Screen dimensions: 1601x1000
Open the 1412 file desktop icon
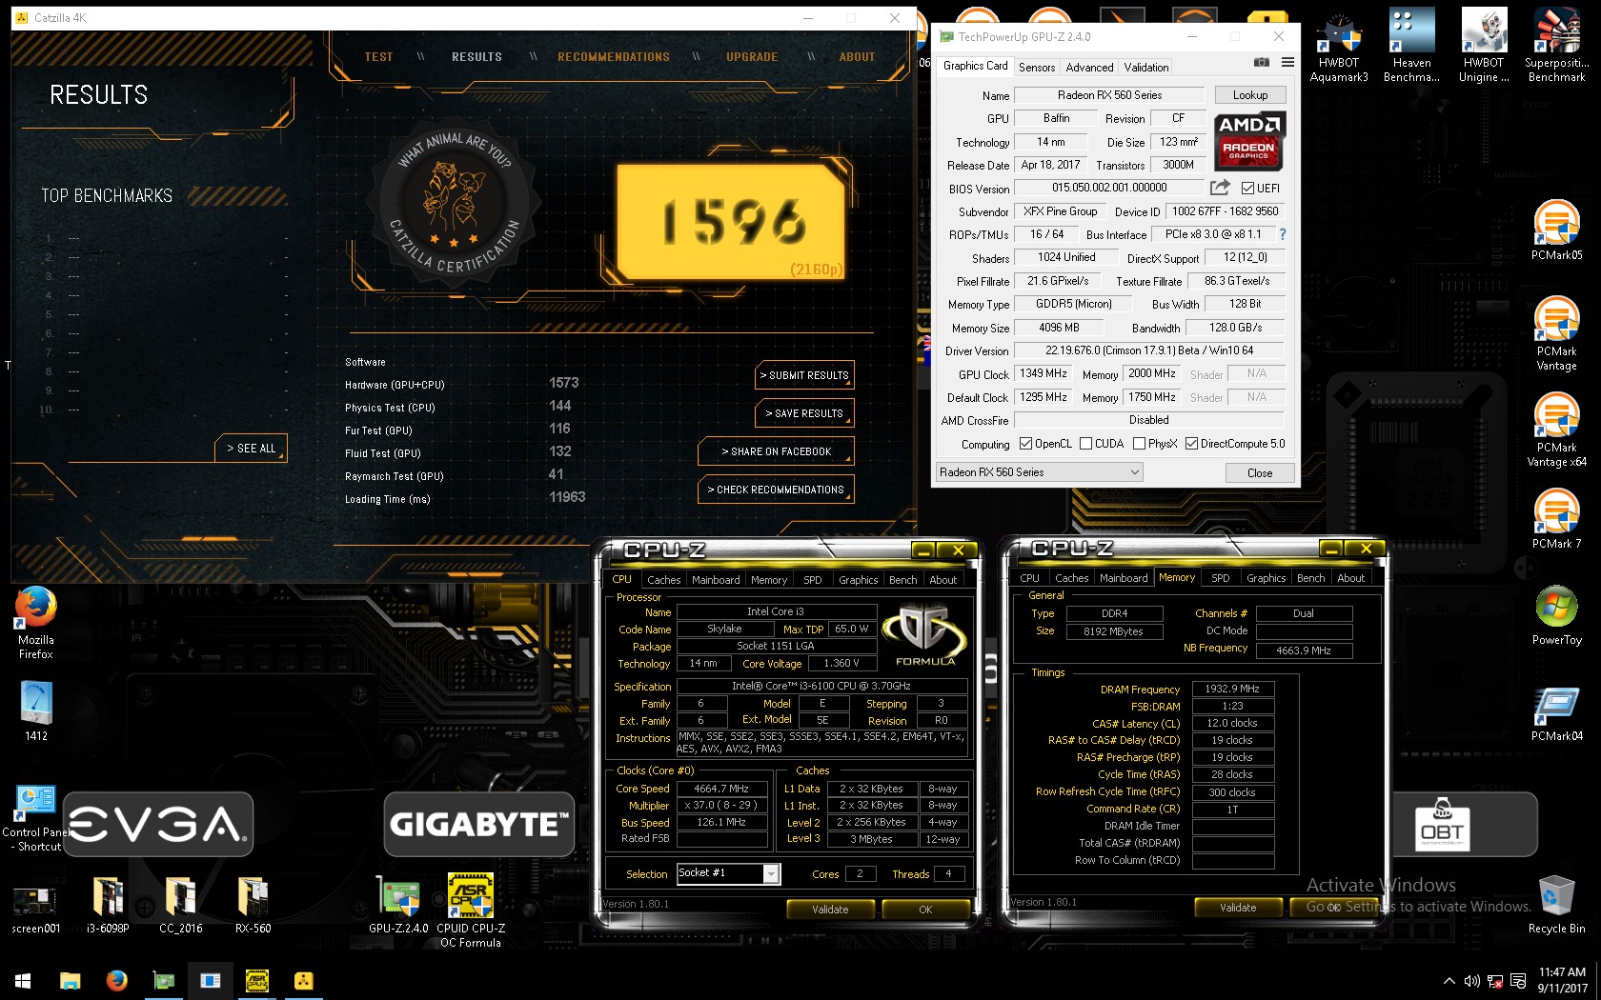(x=36, y=711)
